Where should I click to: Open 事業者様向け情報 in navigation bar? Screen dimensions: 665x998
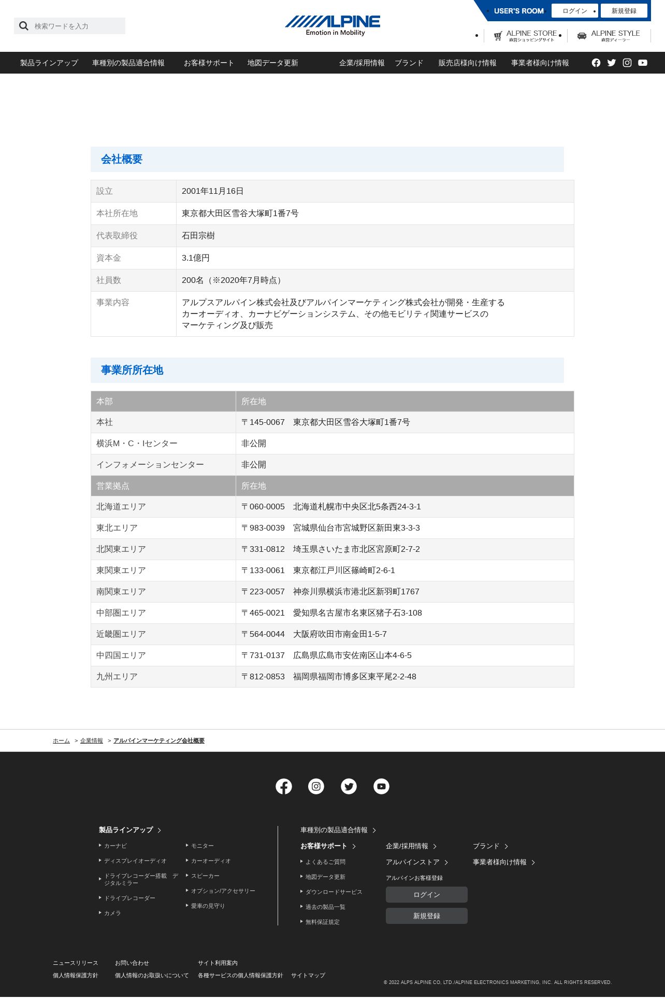[x=540, y=63]
